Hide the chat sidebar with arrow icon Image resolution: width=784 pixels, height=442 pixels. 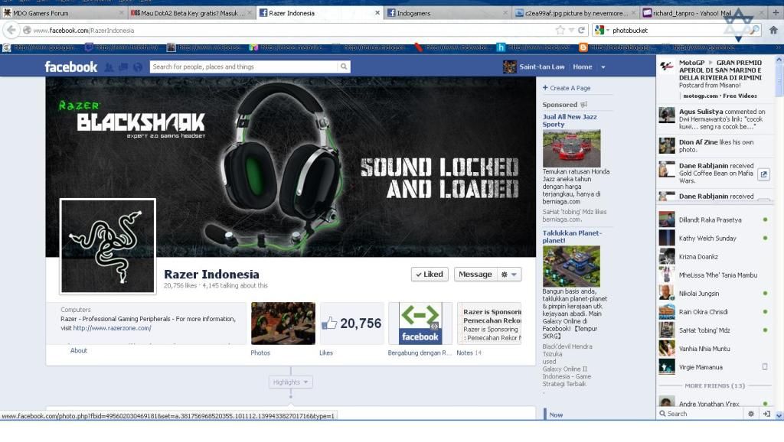(x=766, y=414)
